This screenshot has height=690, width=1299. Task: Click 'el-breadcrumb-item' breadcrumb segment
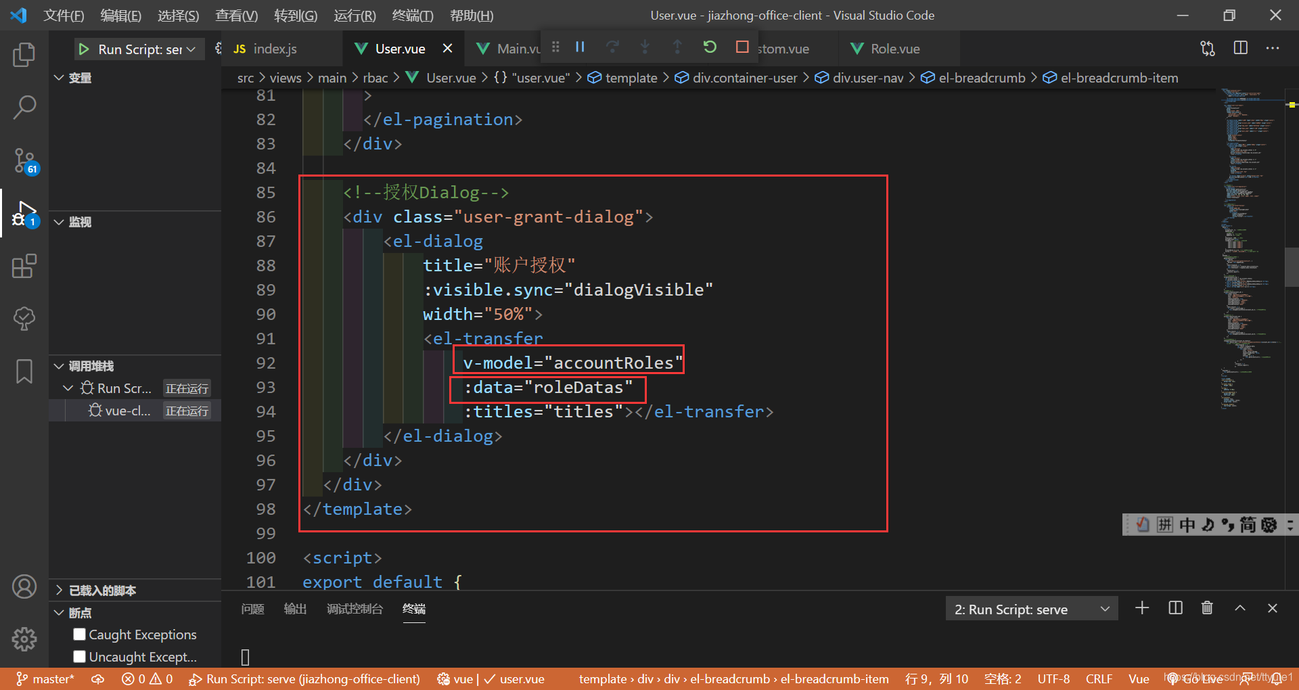click(x=1119, y=78)
